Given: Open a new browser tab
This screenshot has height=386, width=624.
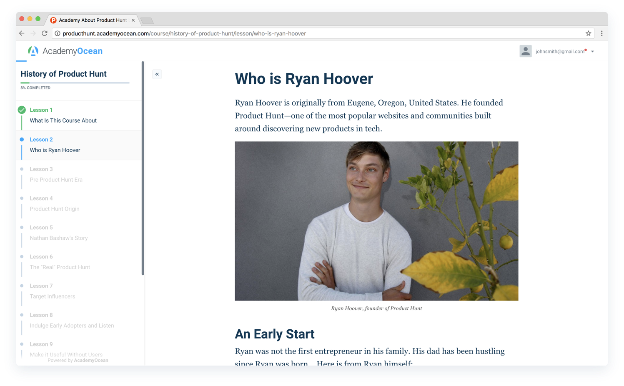Looking at the screenshot, I should 147,20.
